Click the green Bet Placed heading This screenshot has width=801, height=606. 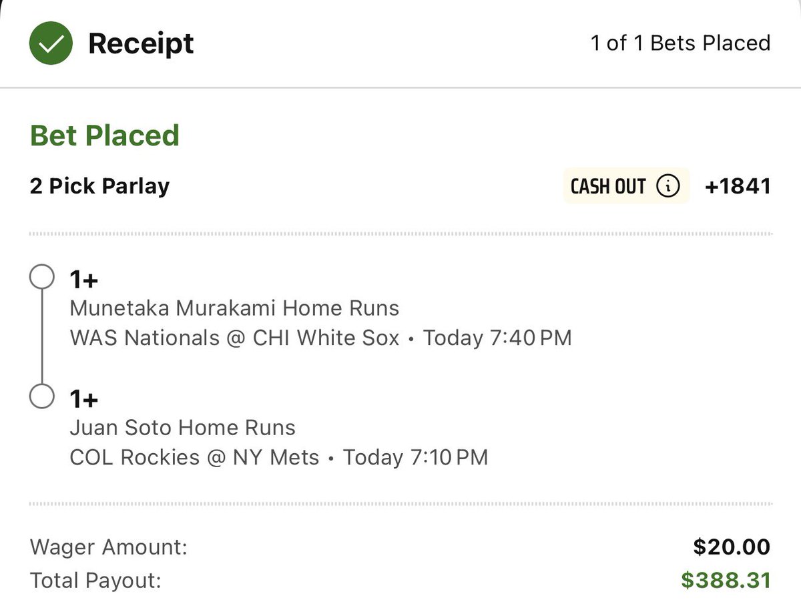pyautogui.click(x=105, y=135)
